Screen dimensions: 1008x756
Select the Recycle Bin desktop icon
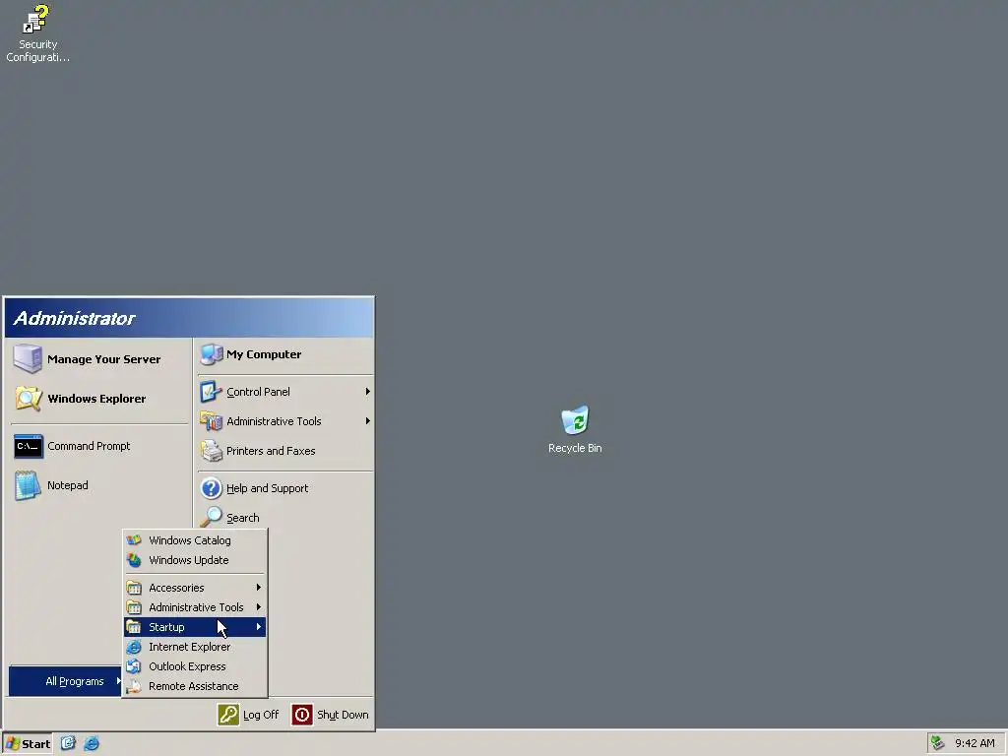575,419
